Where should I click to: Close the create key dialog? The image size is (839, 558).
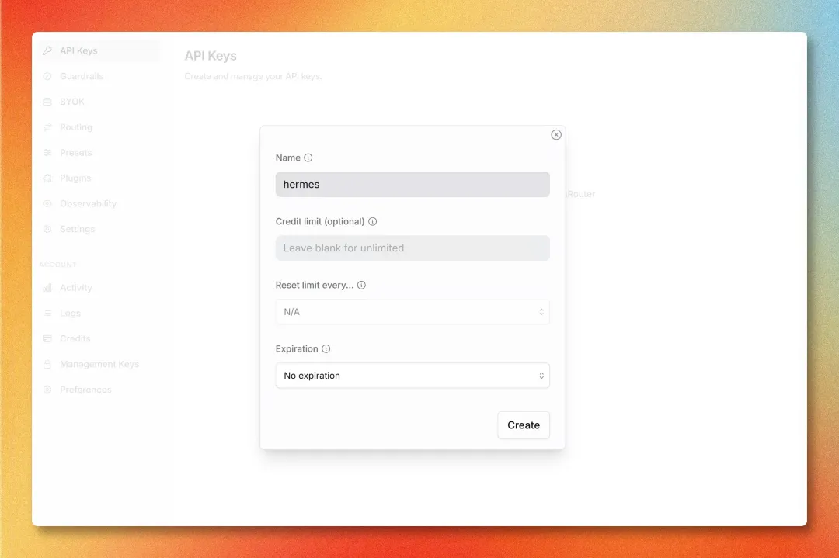556,135
